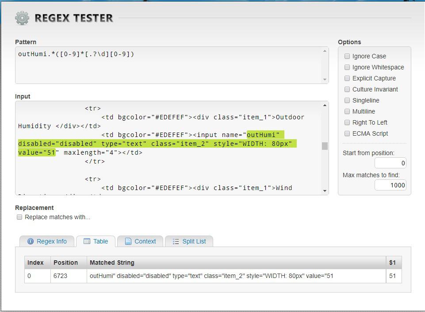Enable the Ignore Case option
425x312 pixels.
click(x=347, y=56)
